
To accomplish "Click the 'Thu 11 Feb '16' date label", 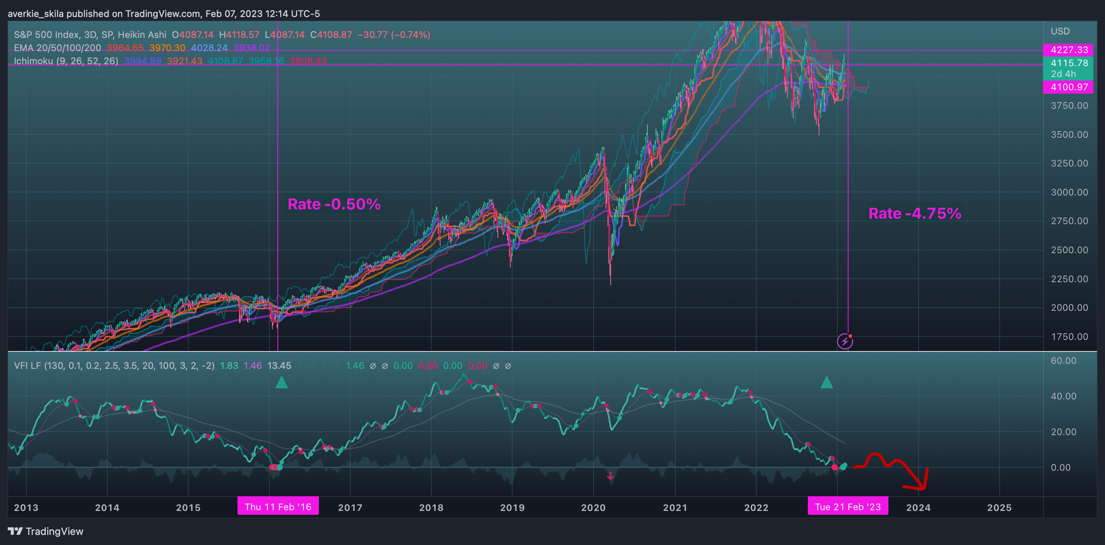I will tap(278, 507).
